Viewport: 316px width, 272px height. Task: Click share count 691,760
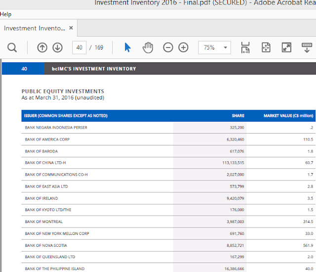click(x=237, y=233)
